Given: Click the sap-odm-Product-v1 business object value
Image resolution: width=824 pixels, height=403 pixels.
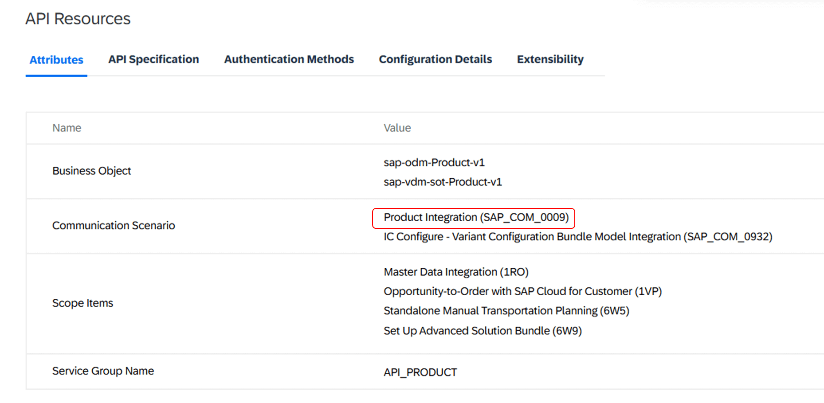Looking at the screenshot, I should tap(434, 163).
